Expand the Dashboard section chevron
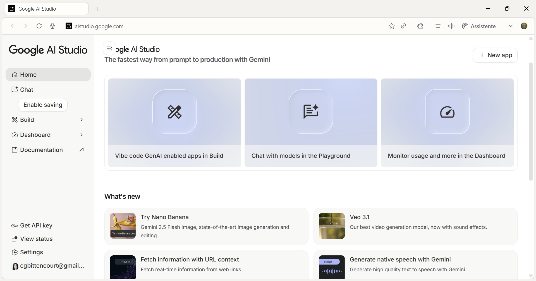 click(x=82, y=135)
